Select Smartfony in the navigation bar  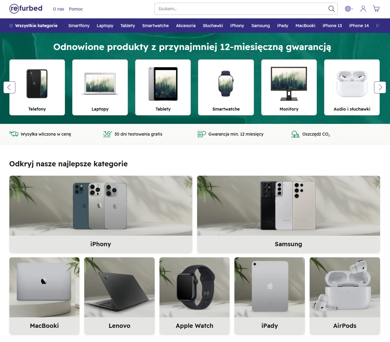tap(79, 26)
